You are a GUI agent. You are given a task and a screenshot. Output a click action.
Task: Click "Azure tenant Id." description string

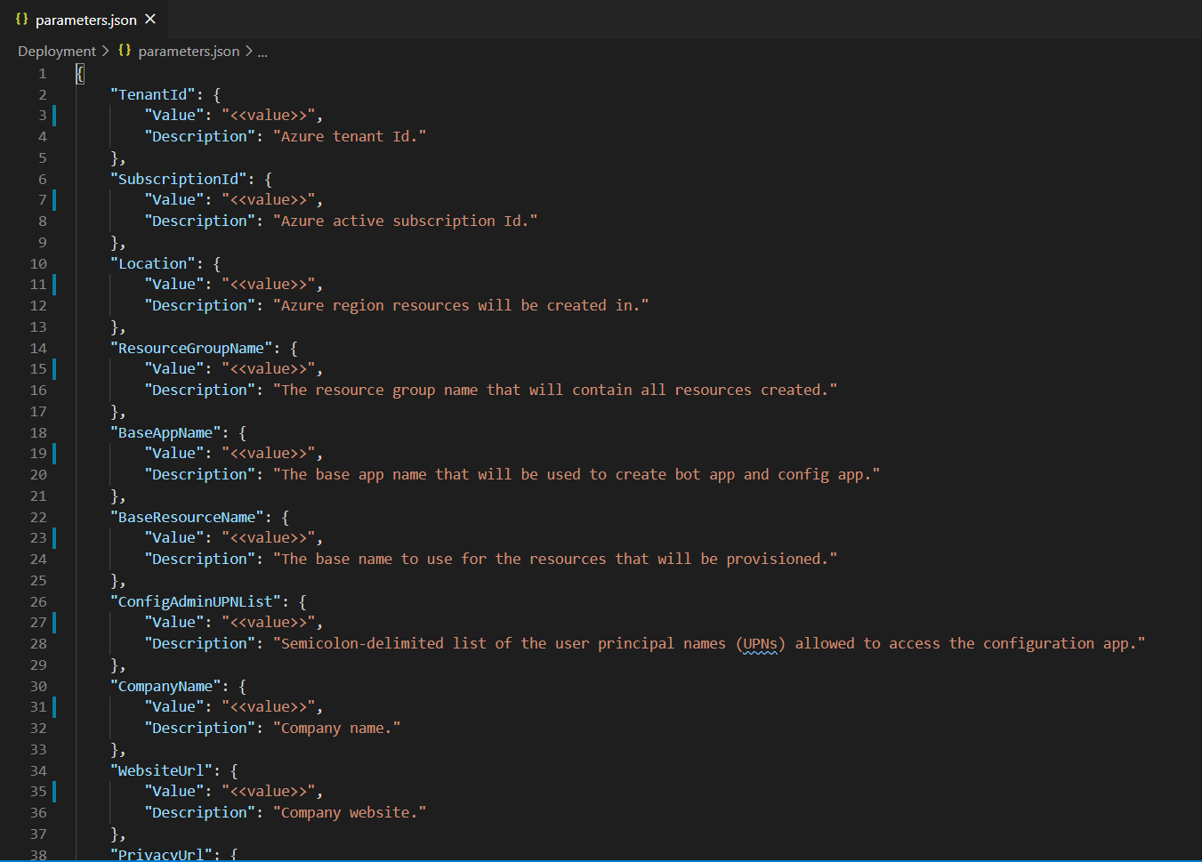pos(350,136)
